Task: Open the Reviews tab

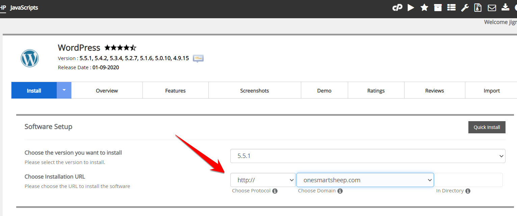Action: tap(435, 90)
